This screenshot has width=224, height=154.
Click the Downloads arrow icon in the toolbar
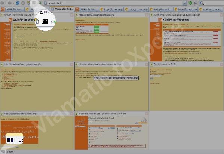(40, 3)
